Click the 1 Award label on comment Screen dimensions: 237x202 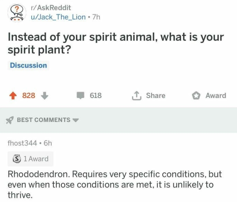[36, 159]
